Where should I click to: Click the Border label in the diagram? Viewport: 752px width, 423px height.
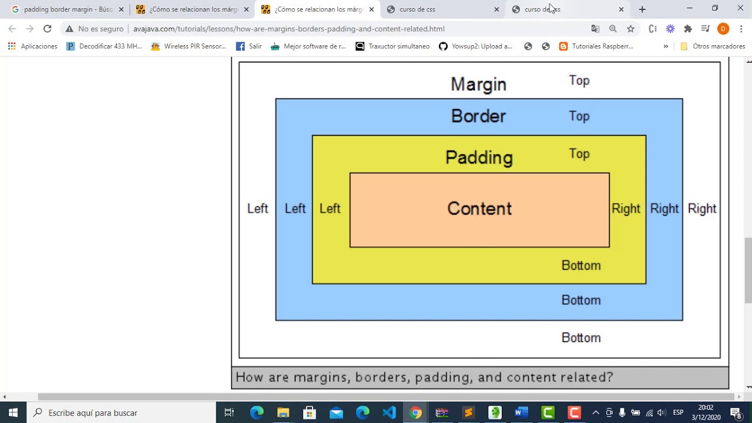click(478, 116)
